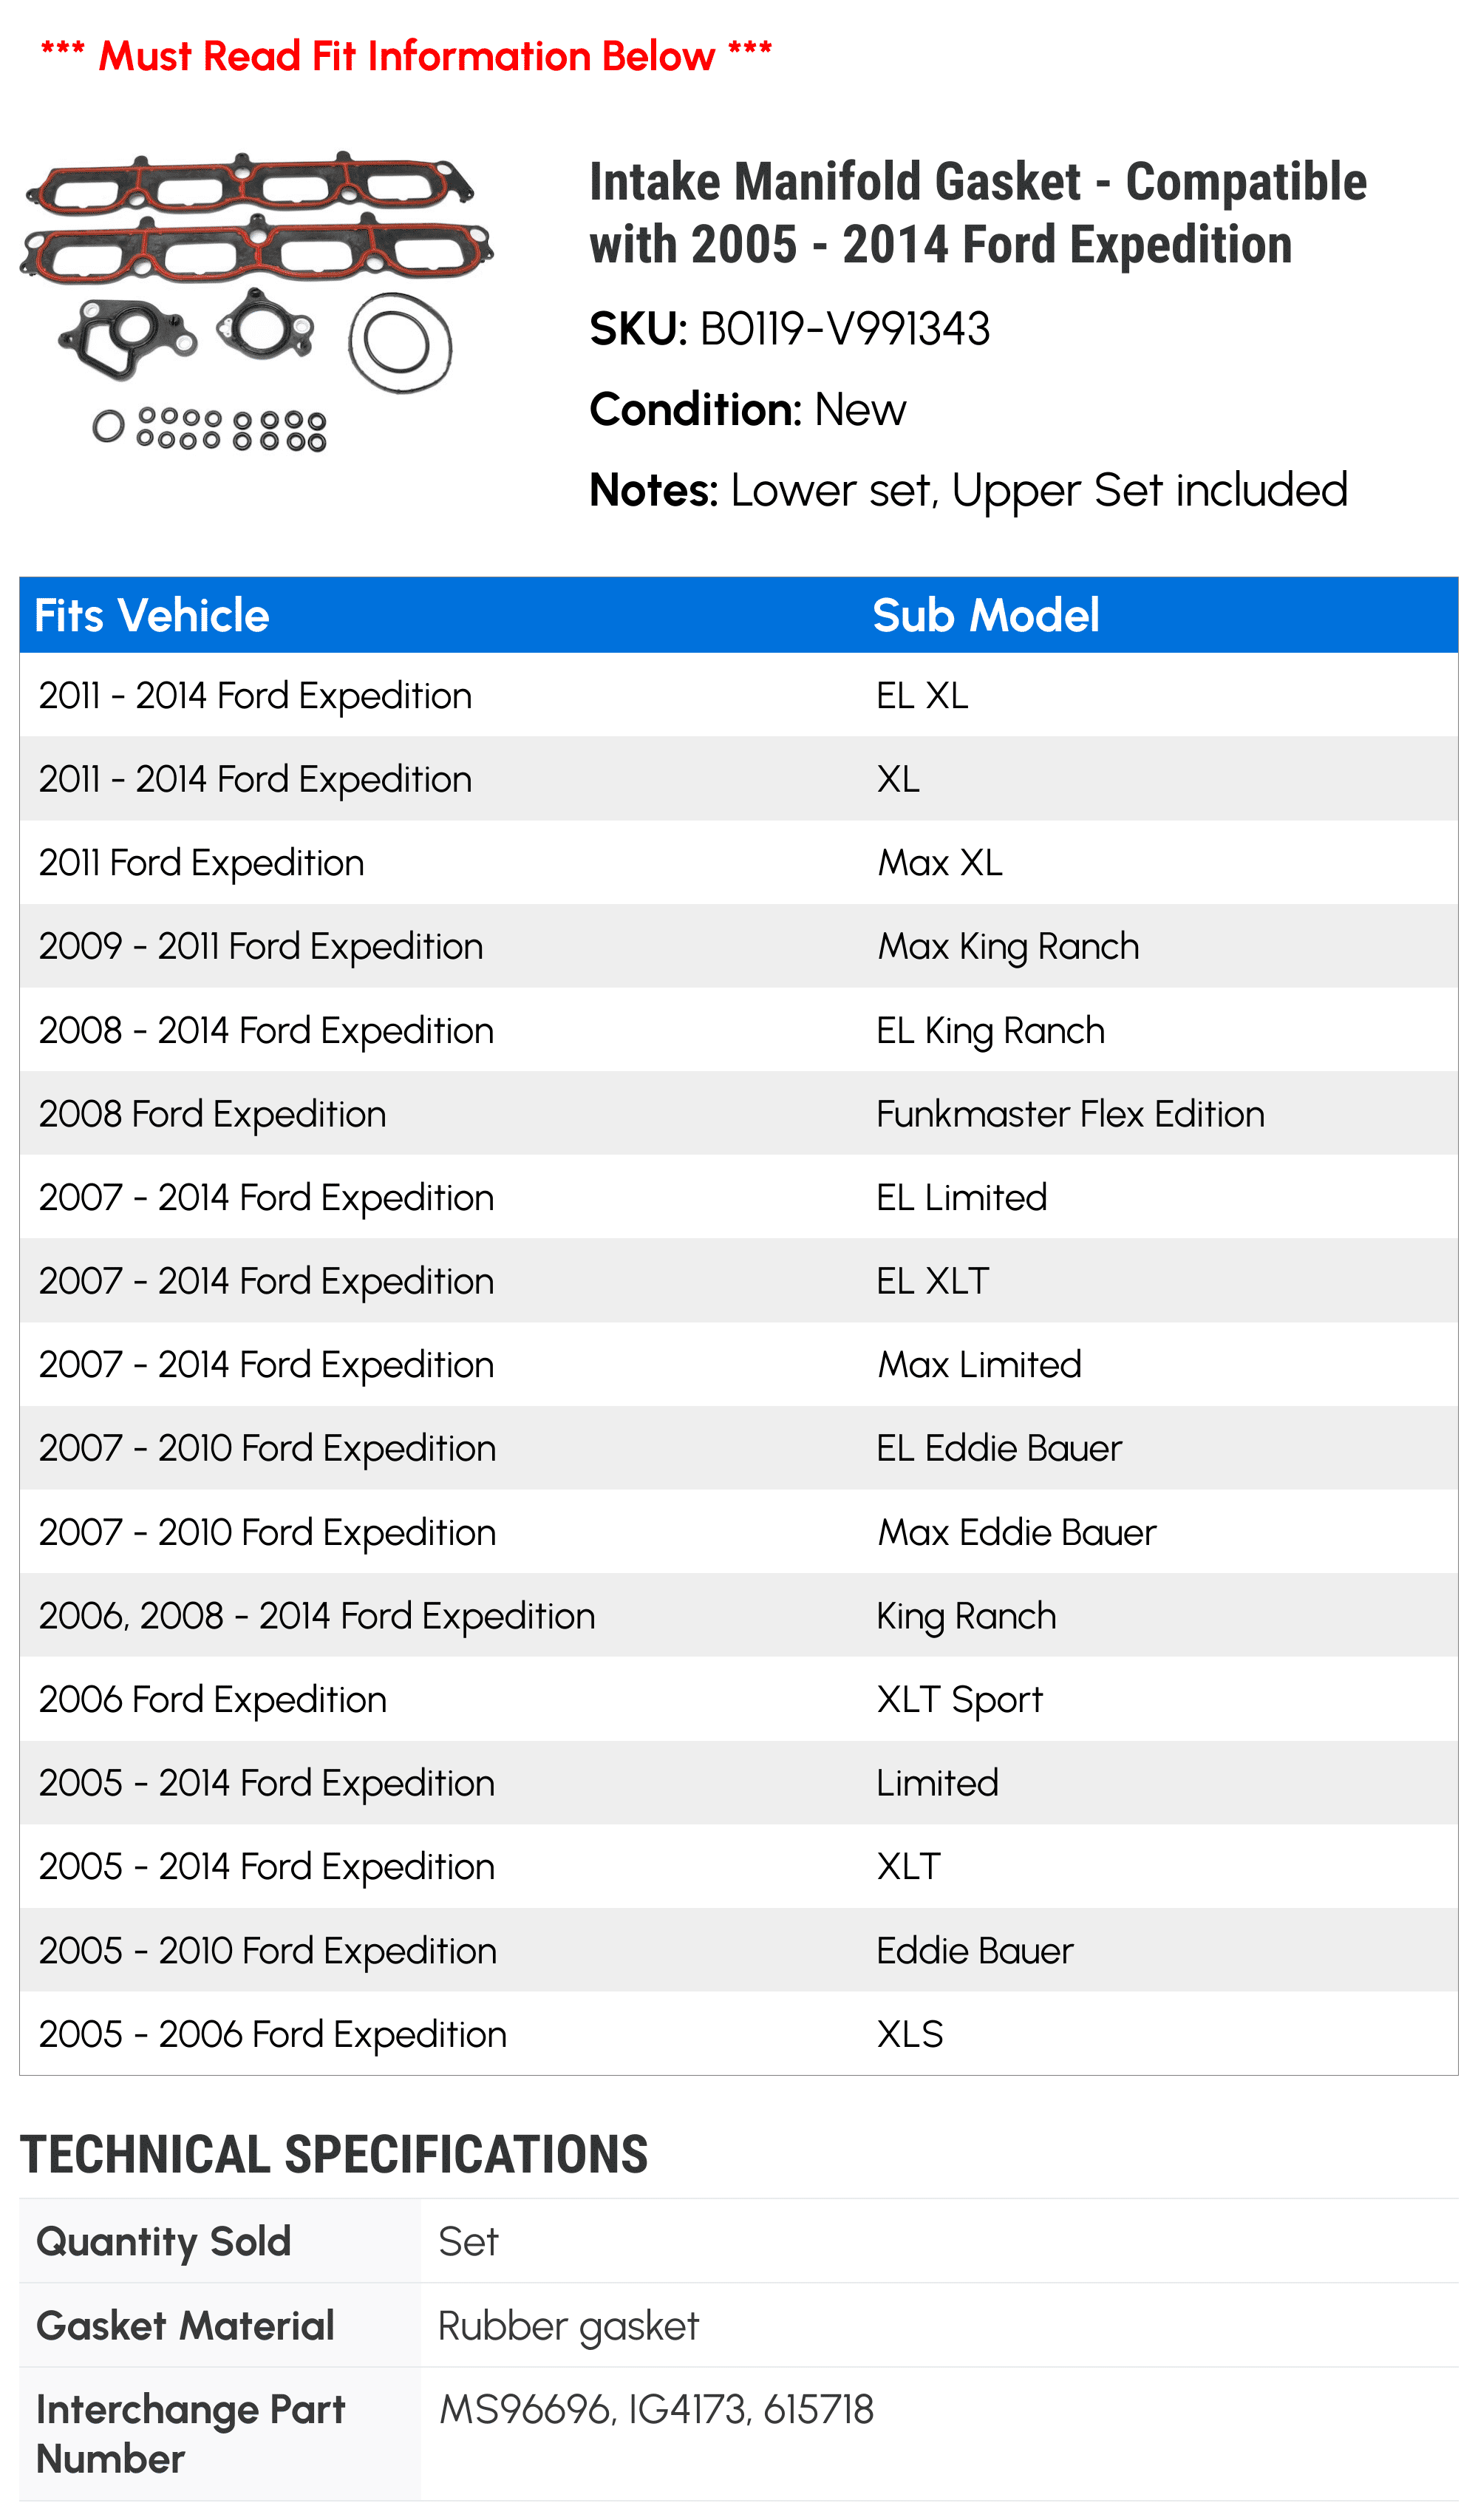This screenshot has width=1478, height=2520.
Task: Select the SKU number B0119-V991343
Action: tap(844, 329)
